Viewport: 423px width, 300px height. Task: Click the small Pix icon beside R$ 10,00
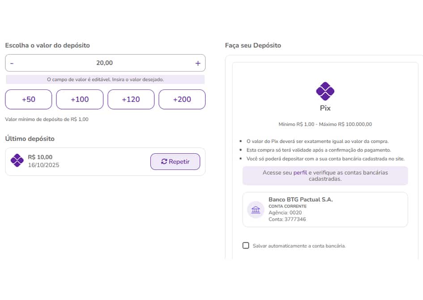pos(17,161)
